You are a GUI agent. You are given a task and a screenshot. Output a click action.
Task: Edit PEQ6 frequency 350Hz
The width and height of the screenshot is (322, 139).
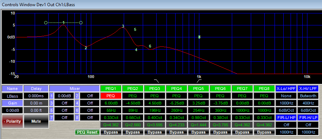click(221, 110)
